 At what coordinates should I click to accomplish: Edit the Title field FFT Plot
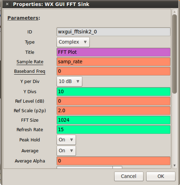[113, 52]
